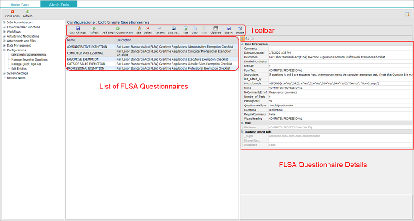Select the Admin Tools tab

pyautogui.click(x=59, y=5)
